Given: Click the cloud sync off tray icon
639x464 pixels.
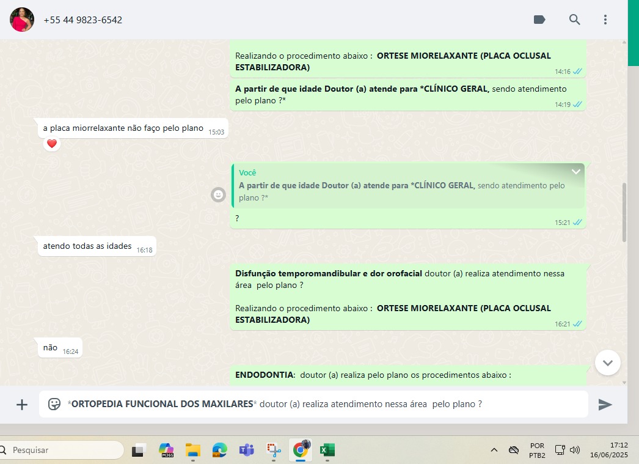Looking at the screenshot, I should tap(514, 450).
